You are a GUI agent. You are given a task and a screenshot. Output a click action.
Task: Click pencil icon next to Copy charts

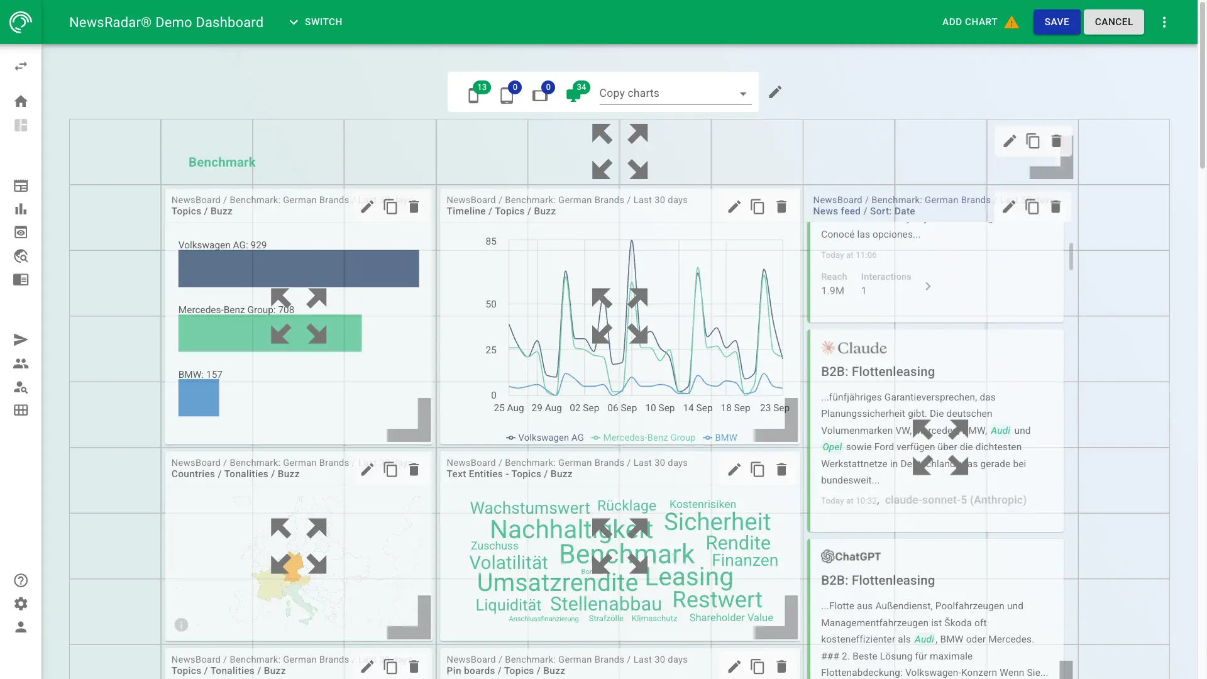[775, 92]
